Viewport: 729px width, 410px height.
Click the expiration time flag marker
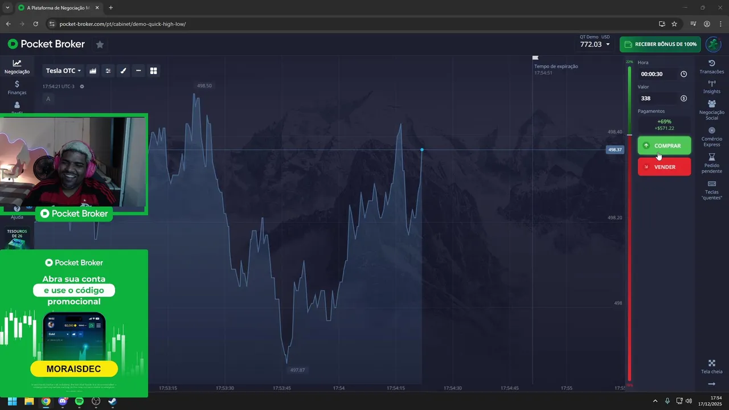(x=535, y=58)
